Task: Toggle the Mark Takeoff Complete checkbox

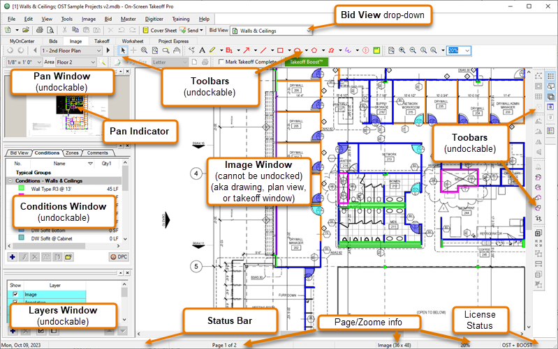Action: point(221,62)
